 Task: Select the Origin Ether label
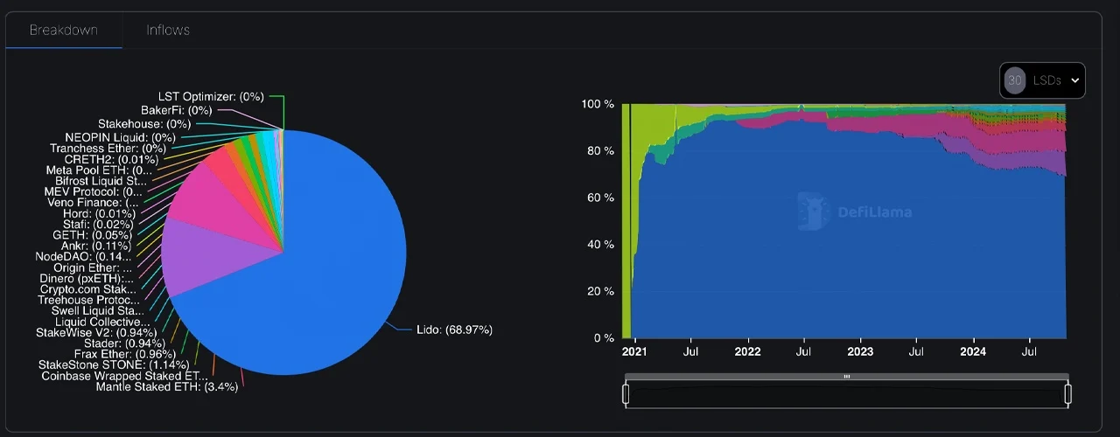(93, 267)
